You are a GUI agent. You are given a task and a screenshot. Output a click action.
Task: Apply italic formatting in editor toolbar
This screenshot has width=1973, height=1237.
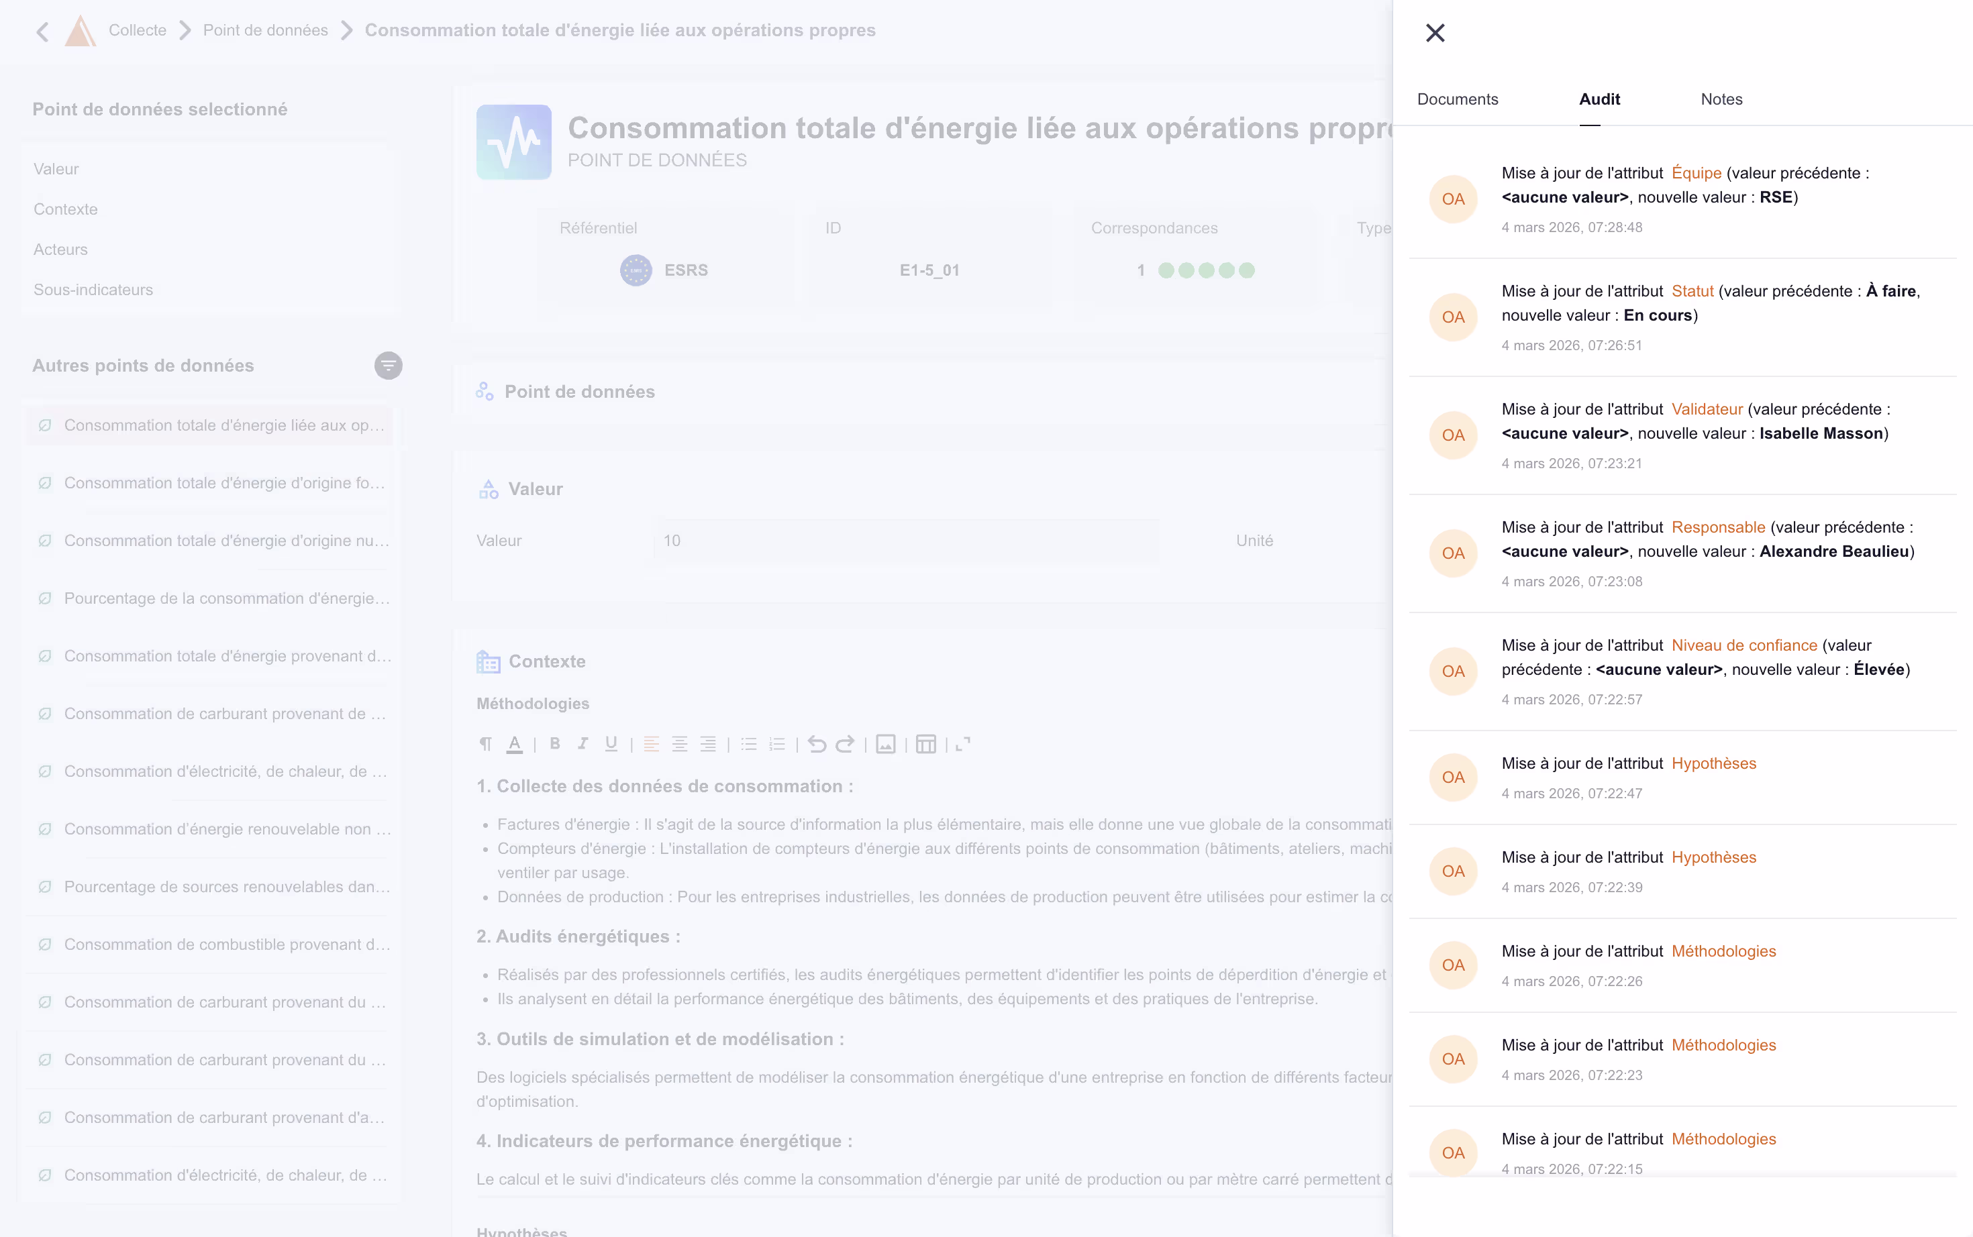(x=583, y=744)
